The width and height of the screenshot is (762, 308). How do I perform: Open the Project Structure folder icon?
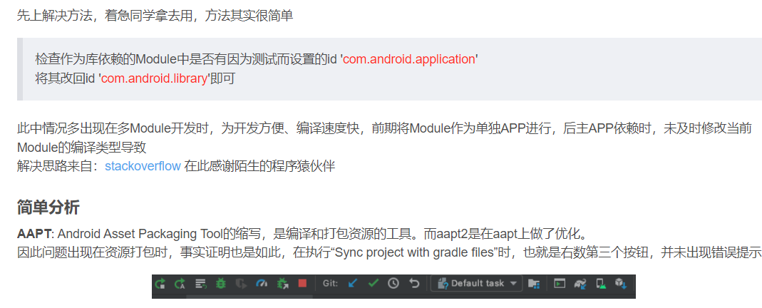[x=534, y=284]
